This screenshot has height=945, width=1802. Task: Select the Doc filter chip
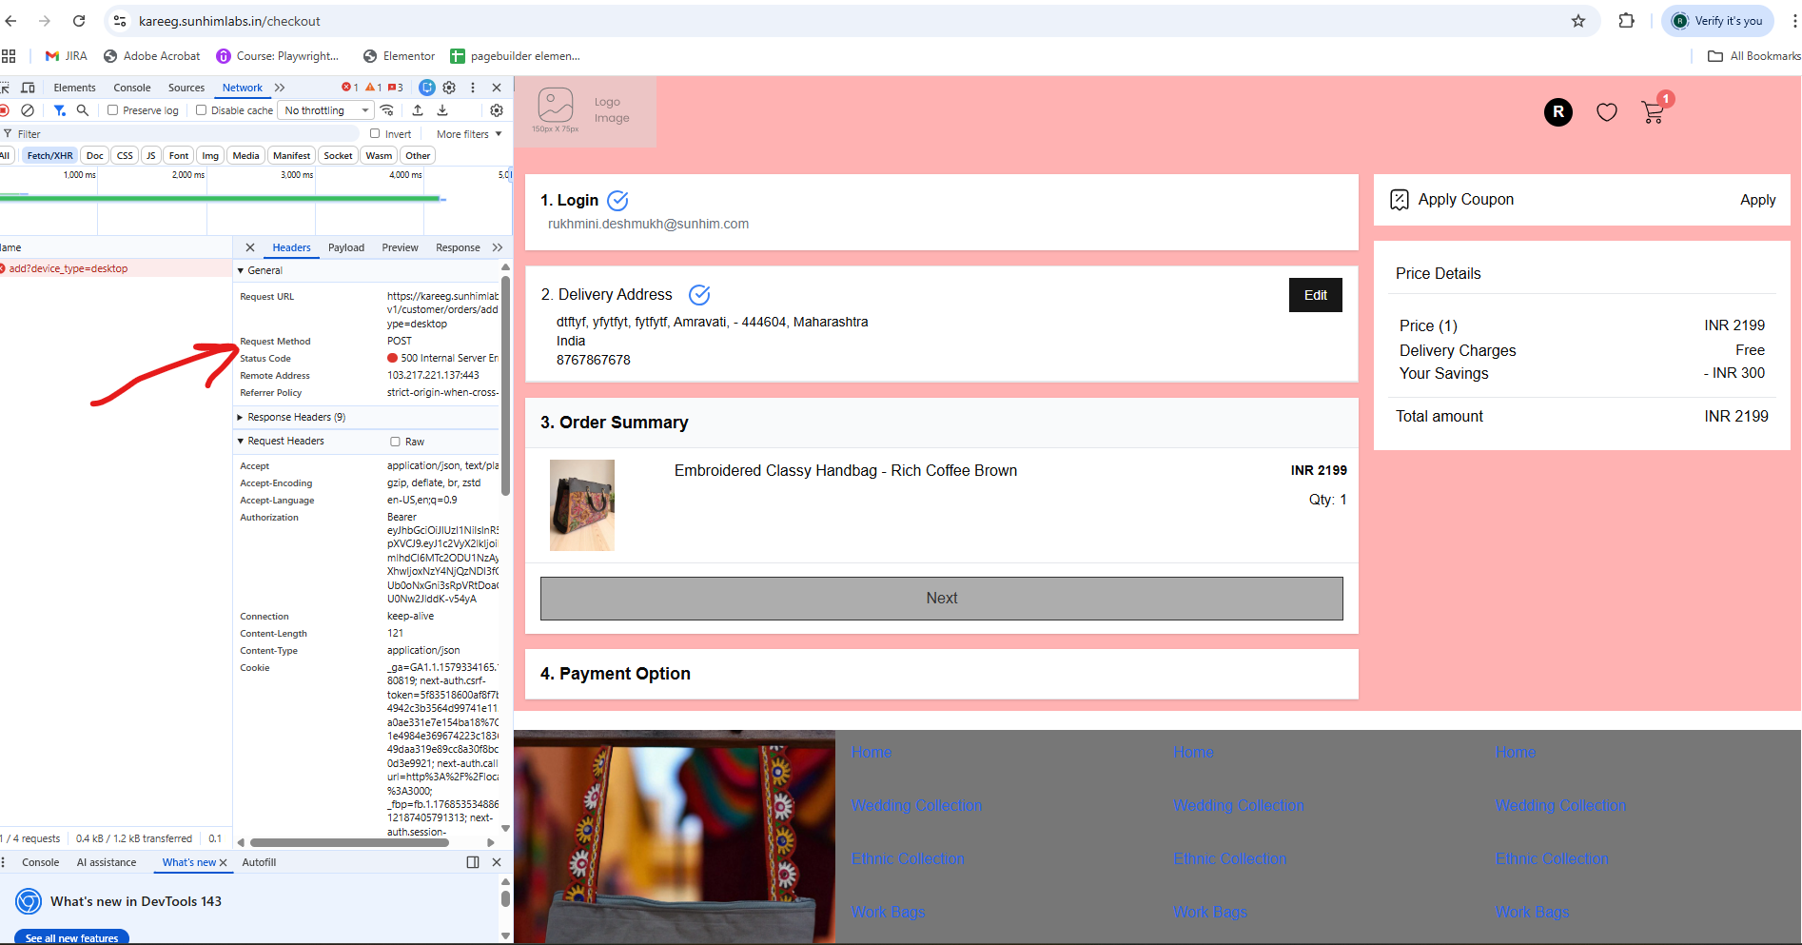(x=95, y=156)
